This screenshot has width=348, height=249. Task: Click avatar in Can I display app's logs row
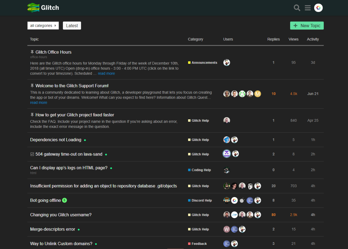(x=227, y=170)
